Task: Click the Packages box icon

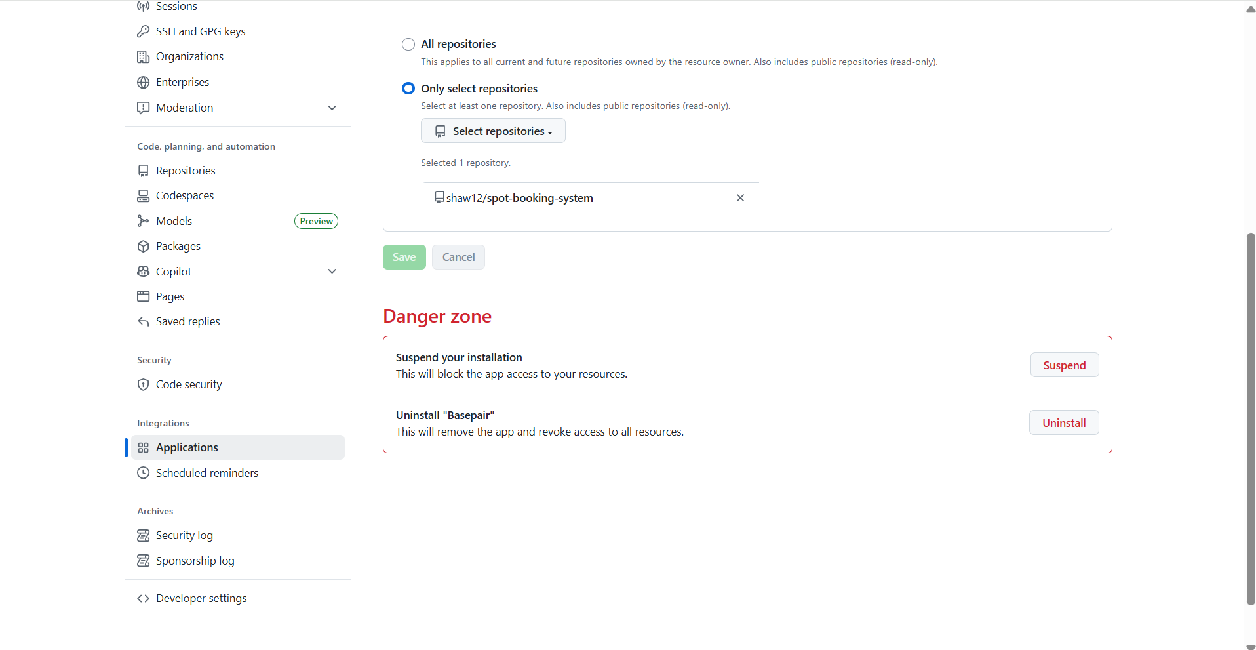Action: (x=143, y=246)
